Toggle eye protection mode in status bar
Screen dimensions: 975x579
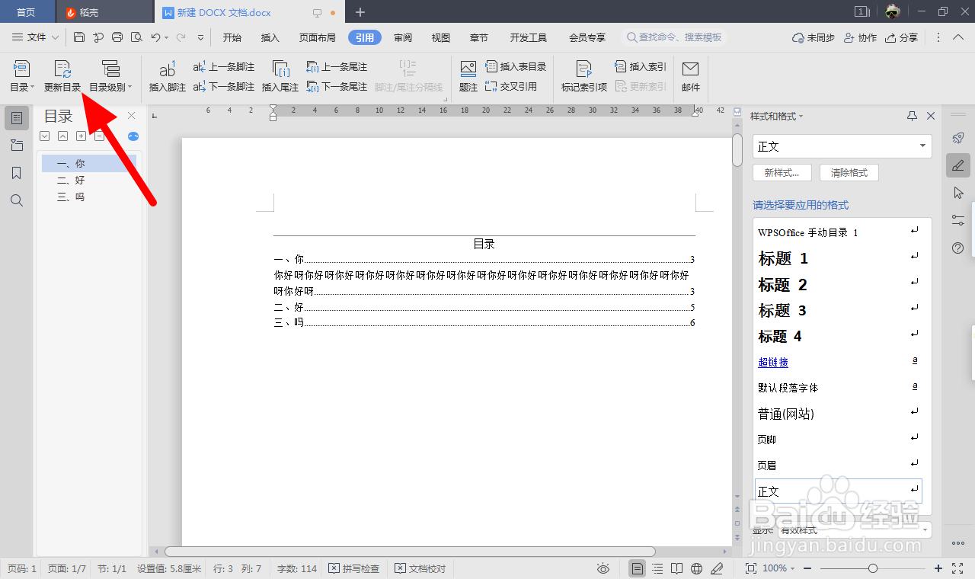(603, 568)
